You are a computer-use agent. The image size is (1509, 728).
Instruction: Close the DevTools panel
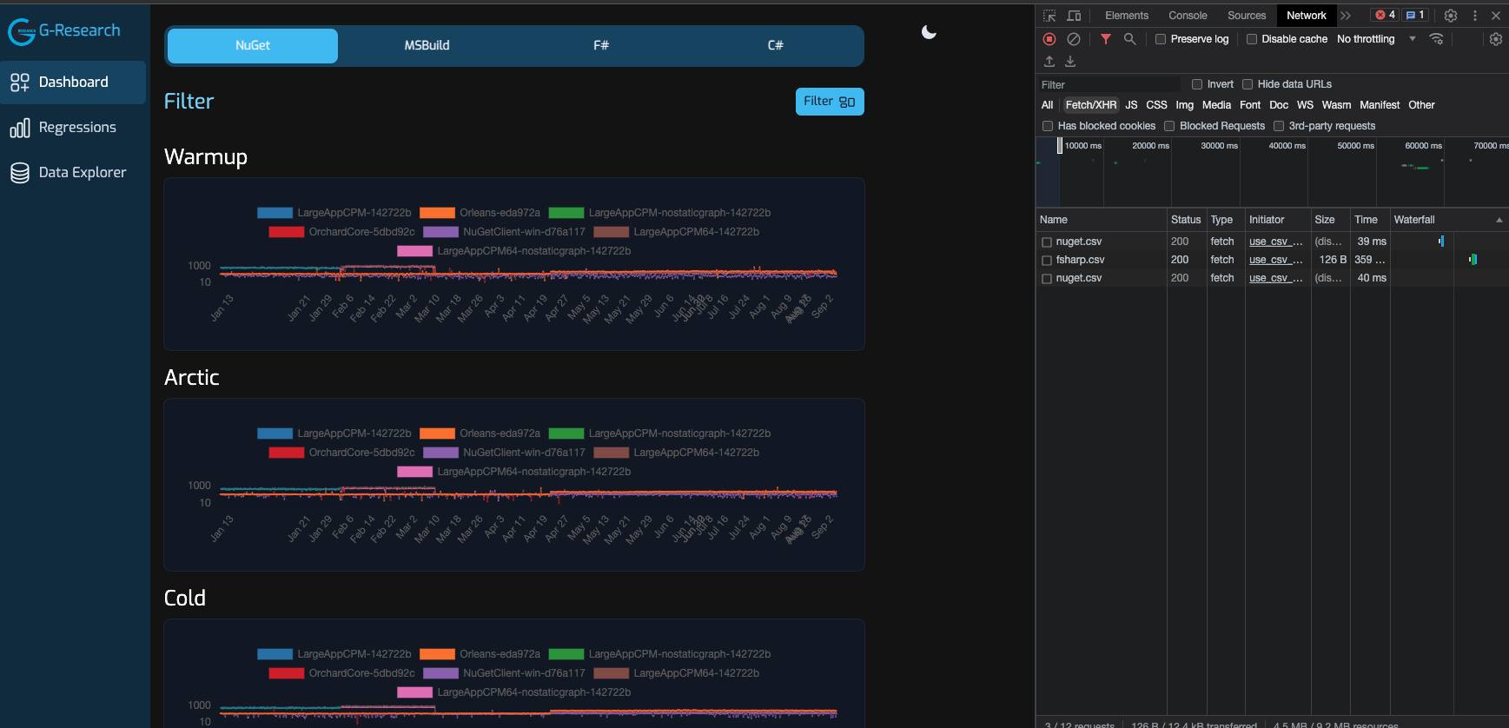[x=1496, y=16]
